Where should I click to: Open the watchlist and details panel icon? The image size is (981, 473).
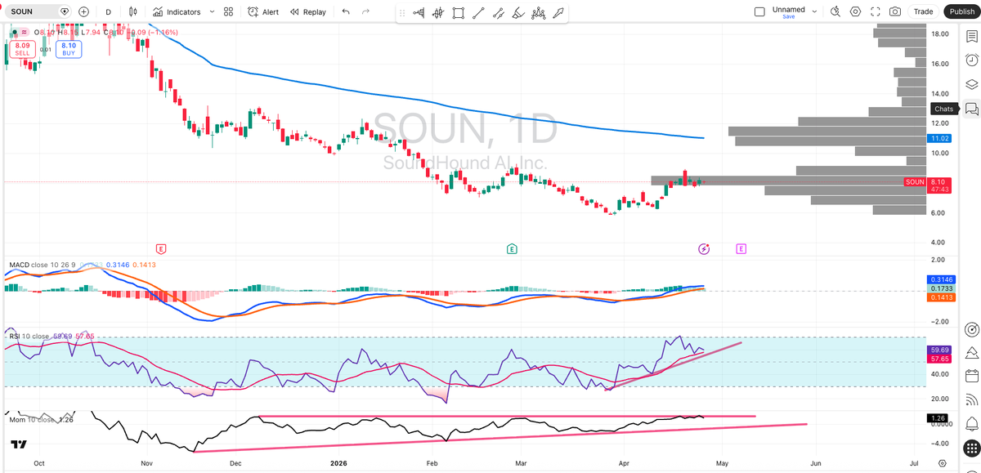pyautogui.click(x=971, y=37)
